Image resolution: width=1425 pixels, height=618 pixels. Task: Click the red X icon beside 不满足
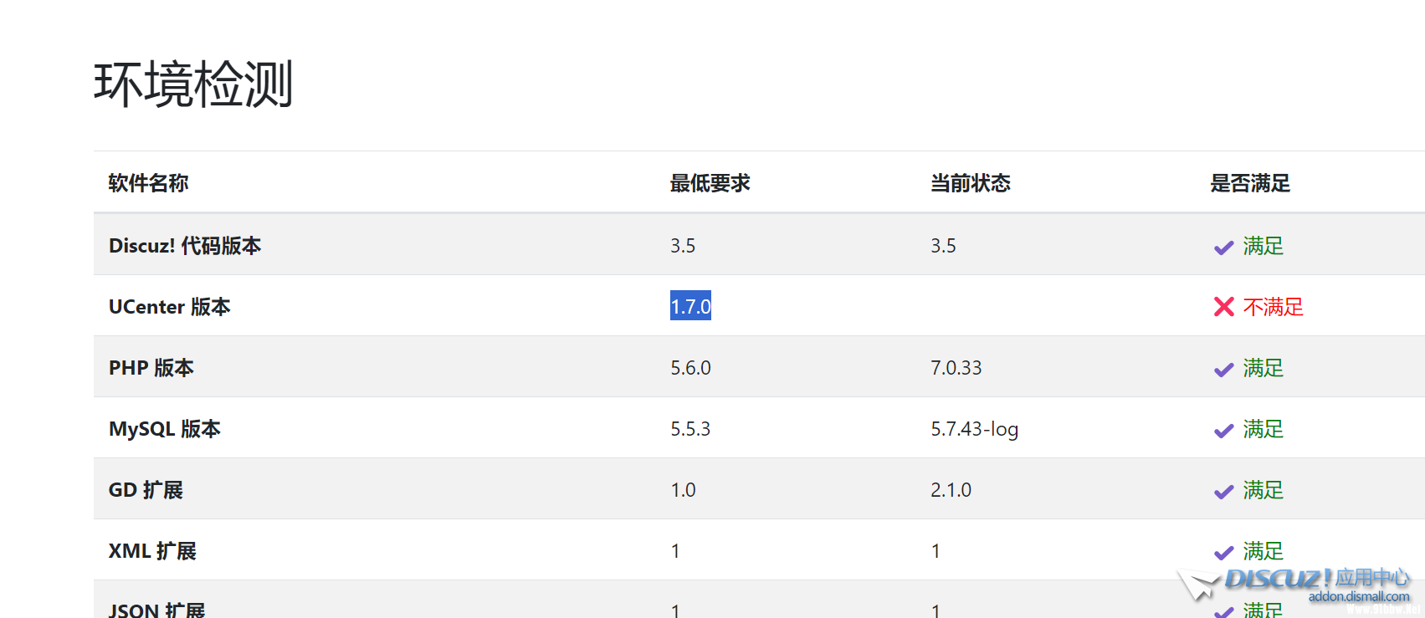click(1223, 308)
